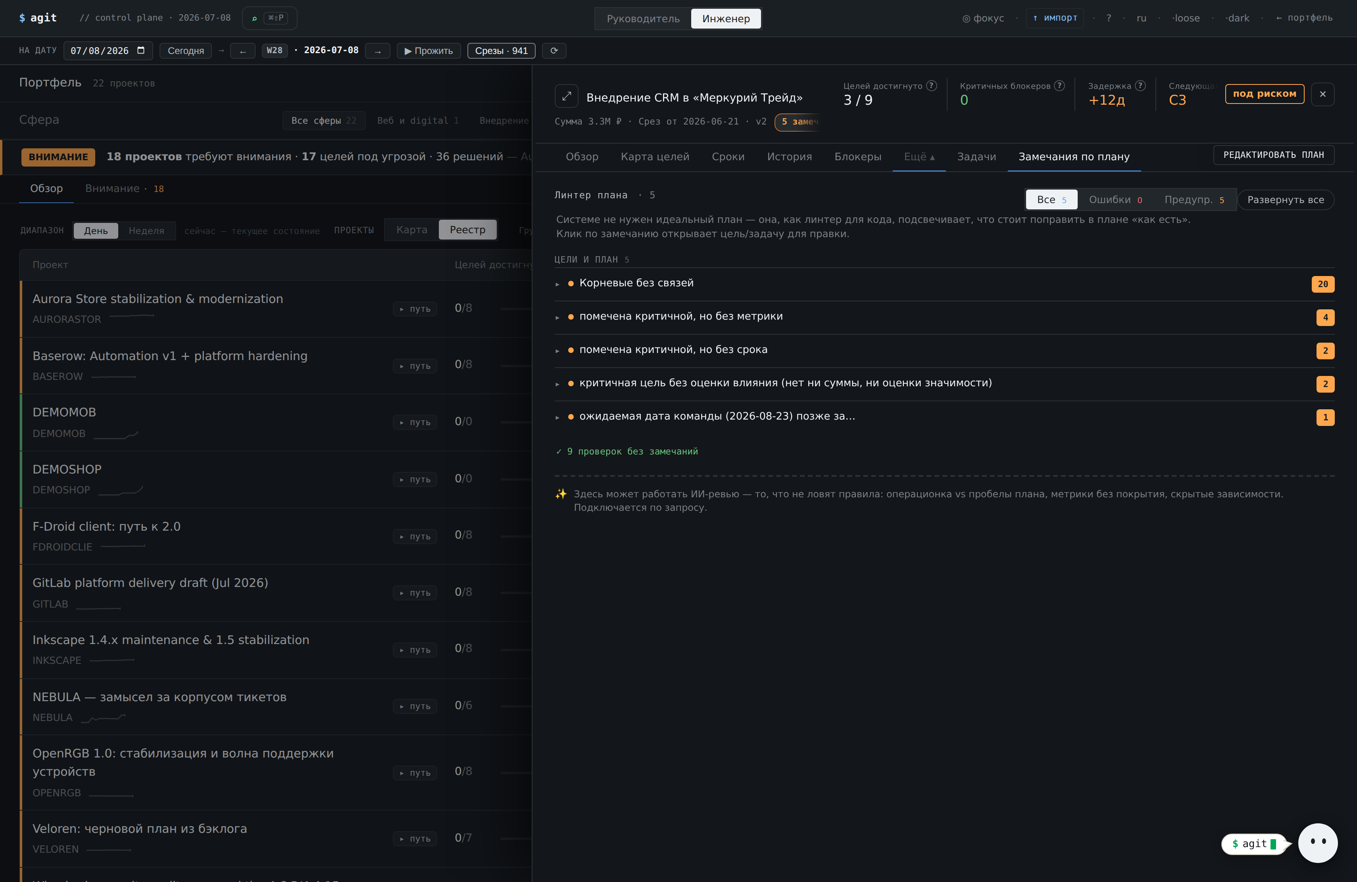
Task: Click the calendar icon in date field
Action: (141, 50)
